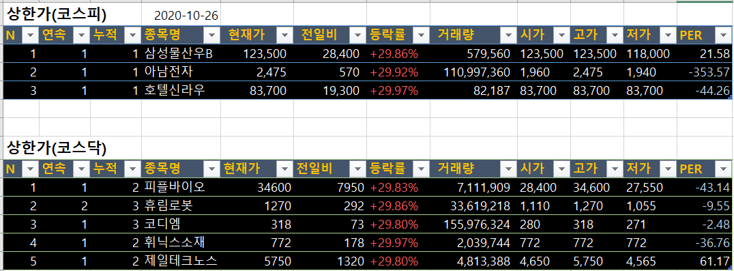Open the 연속 filter dropdown in 코스피 table
The width and height of the screenshot is (734, 271).
tap(82, 35)
